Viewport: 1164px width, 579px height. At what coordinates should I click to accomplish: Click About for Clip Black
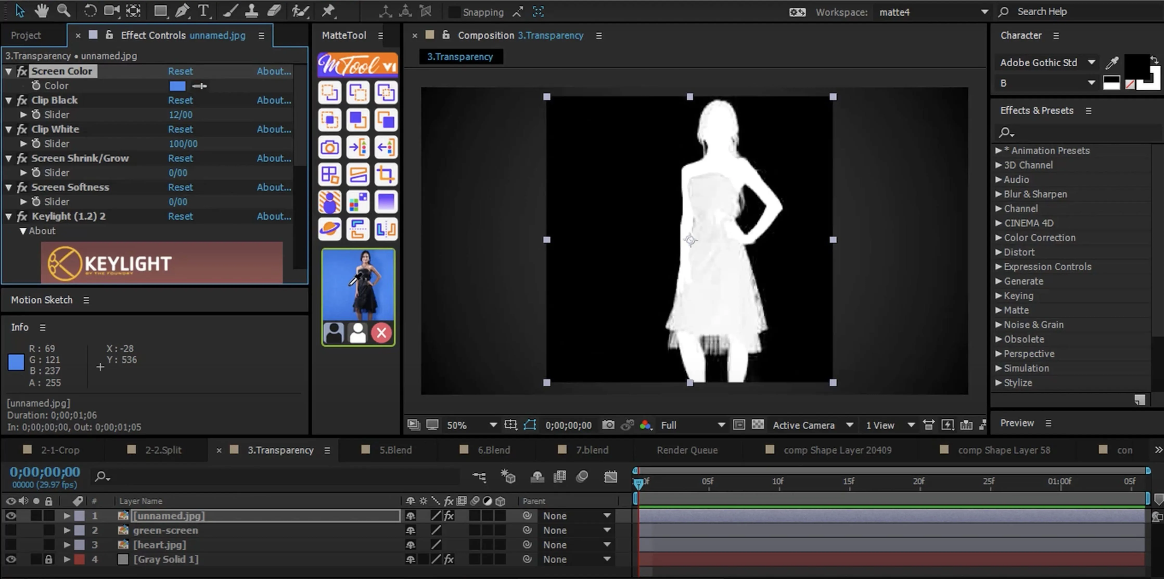click(274, 100)
